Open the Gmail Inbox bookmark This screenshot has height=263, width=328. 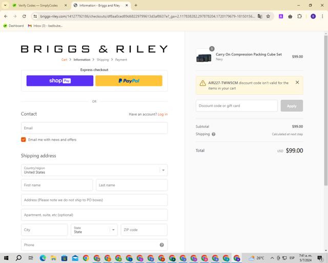pos(46,26)
